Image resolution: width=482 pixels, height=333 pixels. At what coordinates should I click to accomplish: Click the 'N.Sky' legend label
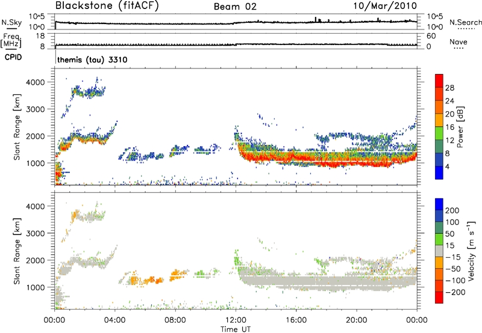pyautogui.click(x=11, y=22)
